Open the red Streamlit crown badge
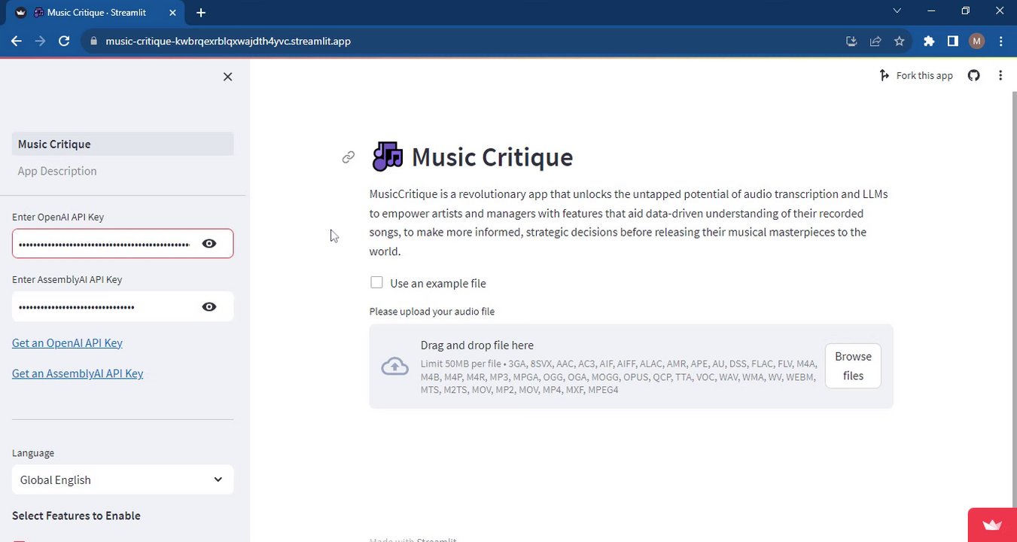The width and height of the screenshot is (1017, 542). click(x=992, y=525)
